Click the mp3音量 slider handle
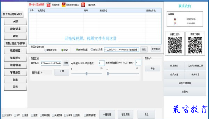The height and width of the screenshot is (119, 210). 86,74
